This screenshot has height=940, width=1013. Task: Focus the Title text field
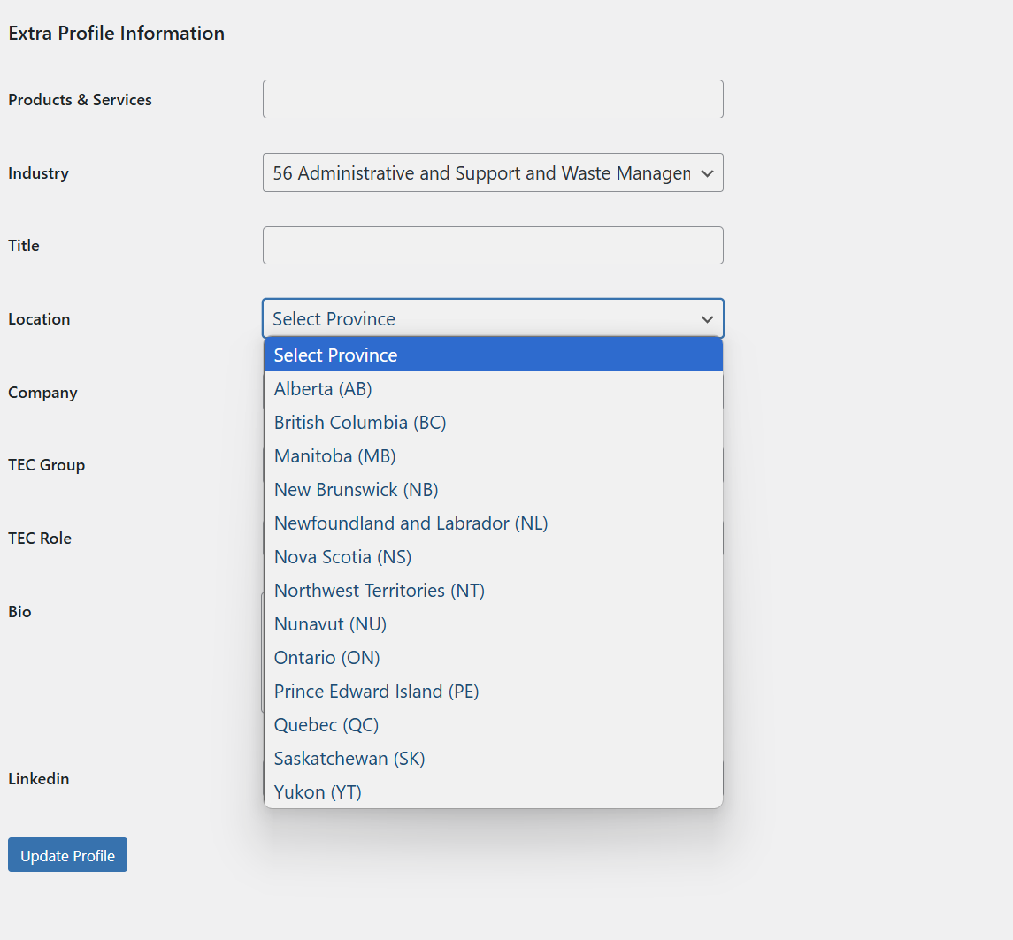point(493,246)
